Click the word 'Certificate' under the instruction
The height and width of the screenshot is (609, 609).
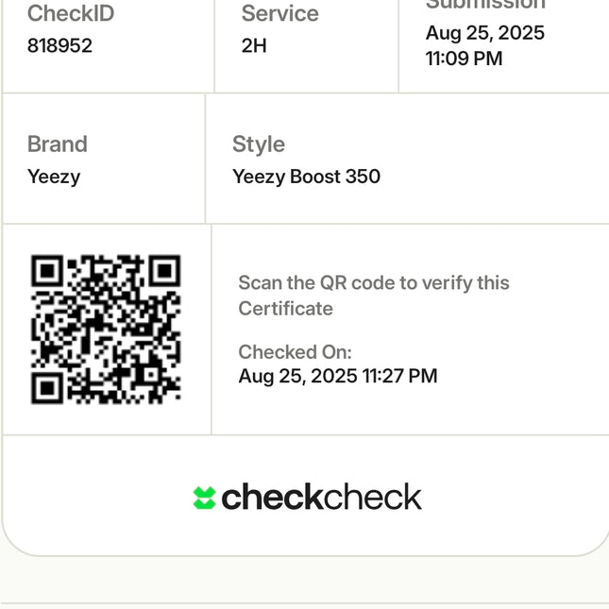pyautogui.click(x=285, y=309)
